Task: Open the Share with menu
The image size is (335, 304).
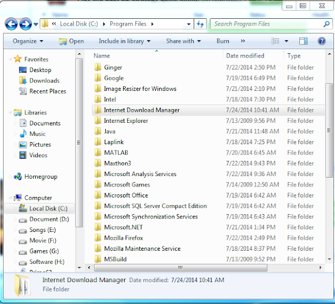Action: [183, 41]
